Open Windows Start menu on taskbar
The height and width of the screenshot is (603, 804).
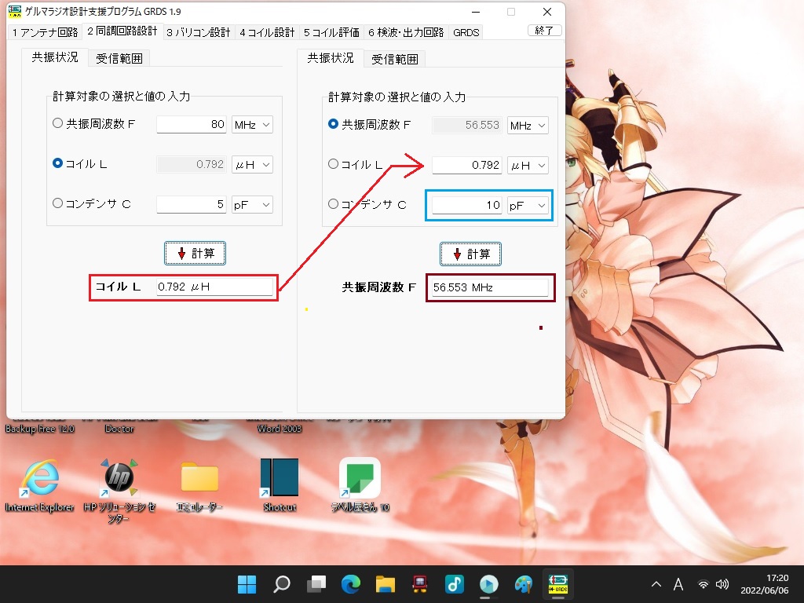[x=247, y=583]
